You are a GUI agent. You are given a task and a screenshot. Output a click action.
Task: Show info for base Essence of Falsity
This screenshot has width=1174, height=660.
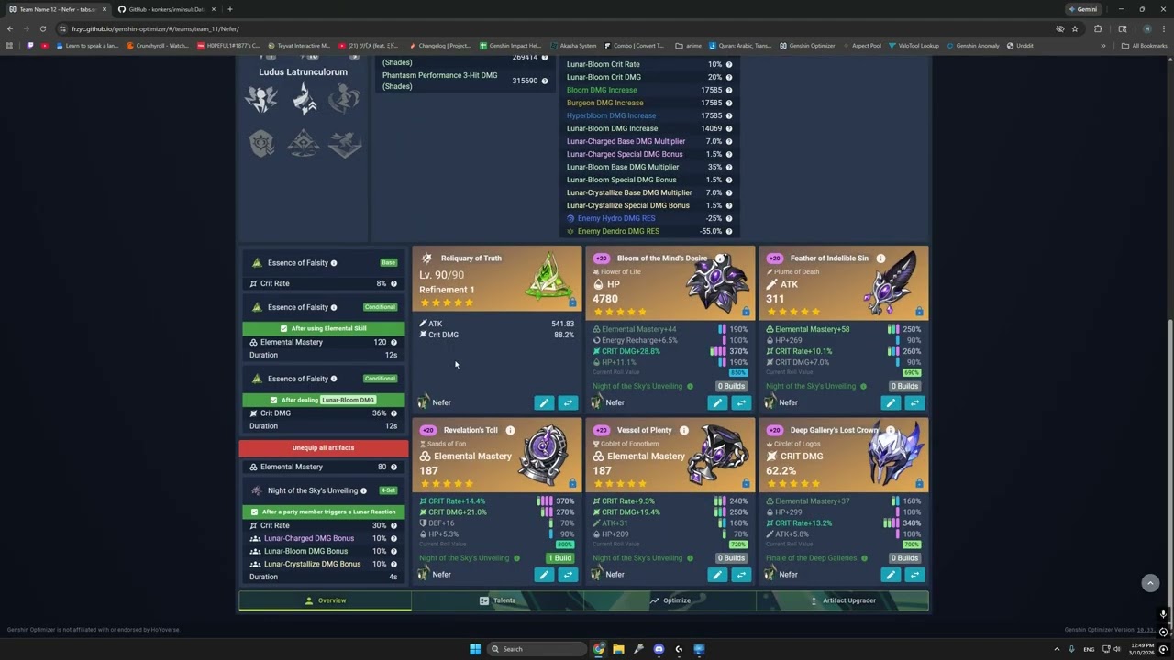[x=334, y=263]
